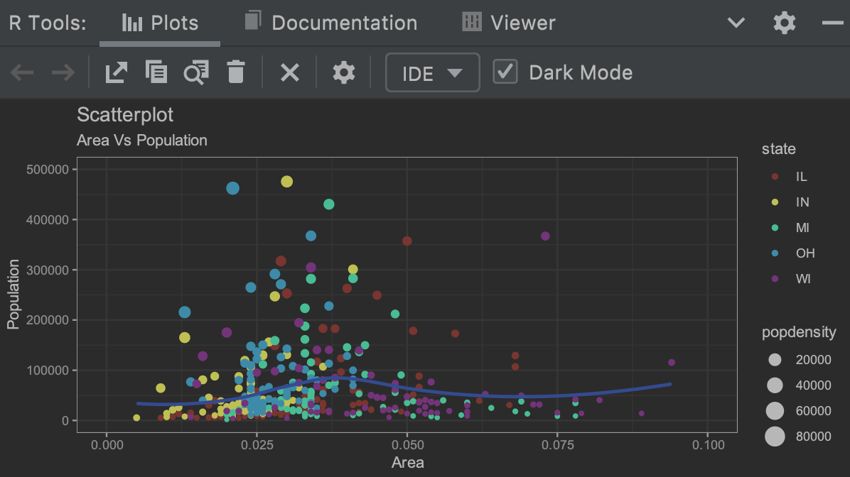This screenshot has width=850, height=477.
Task: Uncheck the Dark Mode checkbox
Action: click(x=505, y=72)
